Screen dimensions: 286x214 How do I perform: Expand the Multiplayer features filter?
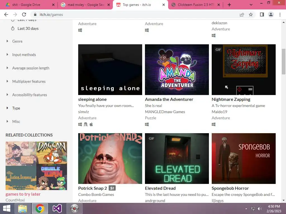[x=29, y=81]
